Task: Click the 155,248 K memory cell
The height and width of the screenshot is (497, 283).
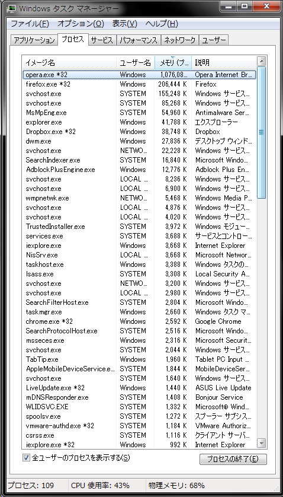Action: (172, 94)
